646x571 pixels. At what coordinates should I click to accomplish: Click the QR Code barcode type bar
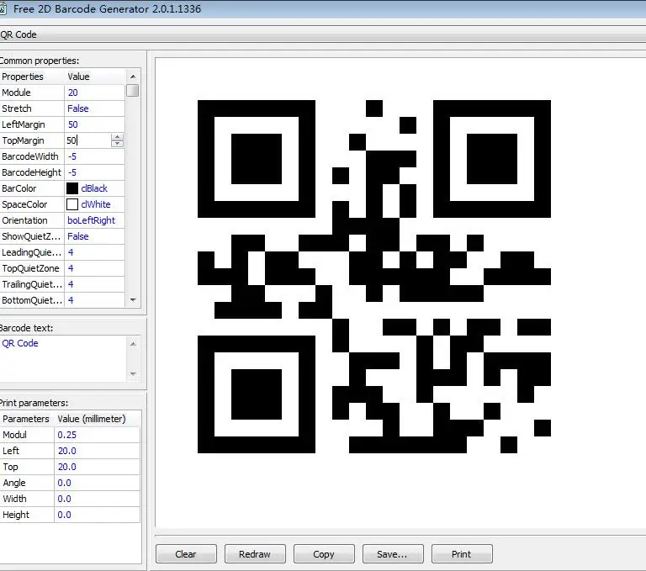point(323,34)
